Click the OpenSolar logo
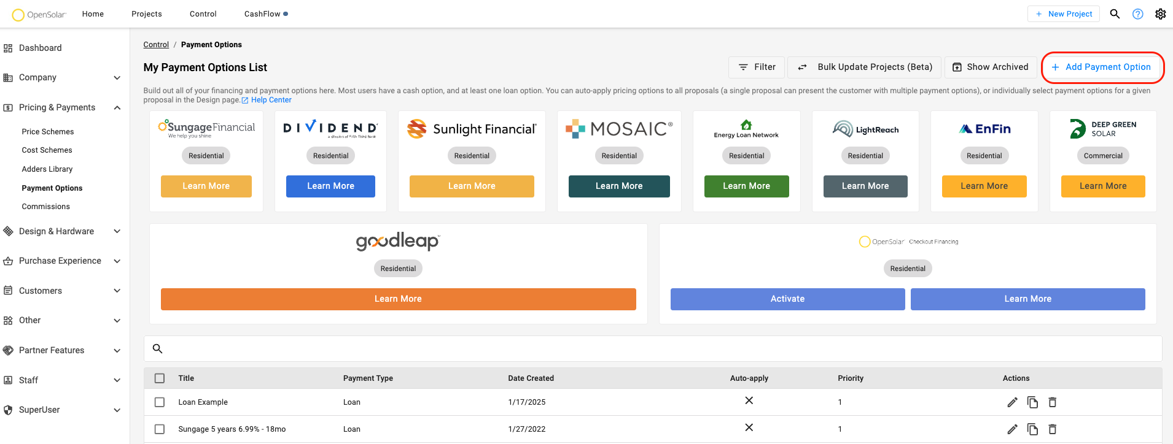The width and height of the screenshot is (1173, 444). pyautogui.click(x=39, y=14)
